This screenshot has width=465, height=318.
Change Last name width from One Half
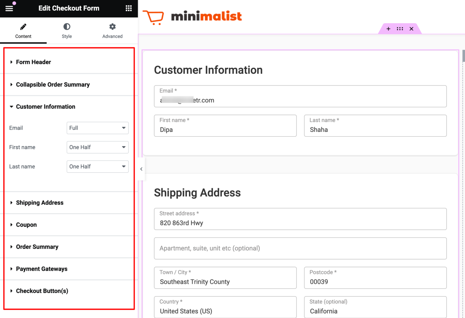97,166
